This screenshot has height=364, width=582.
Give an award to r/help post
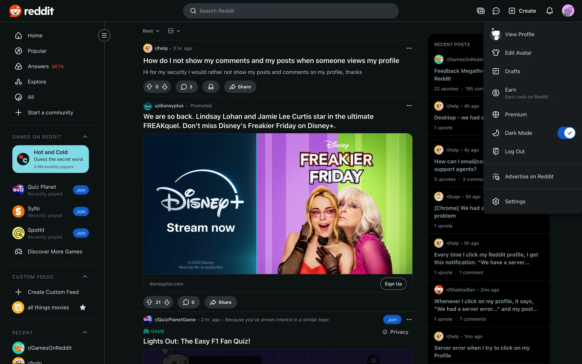coord(211,87)
